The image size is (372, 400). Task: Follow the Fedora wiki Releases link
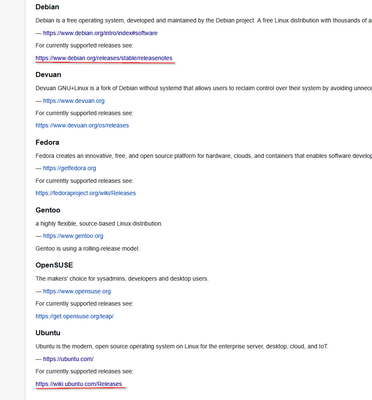tap(85, 193)
